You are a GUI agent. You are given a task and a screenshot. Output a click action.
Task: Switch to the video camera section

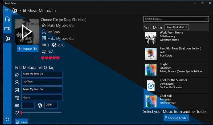coord(7,29)
